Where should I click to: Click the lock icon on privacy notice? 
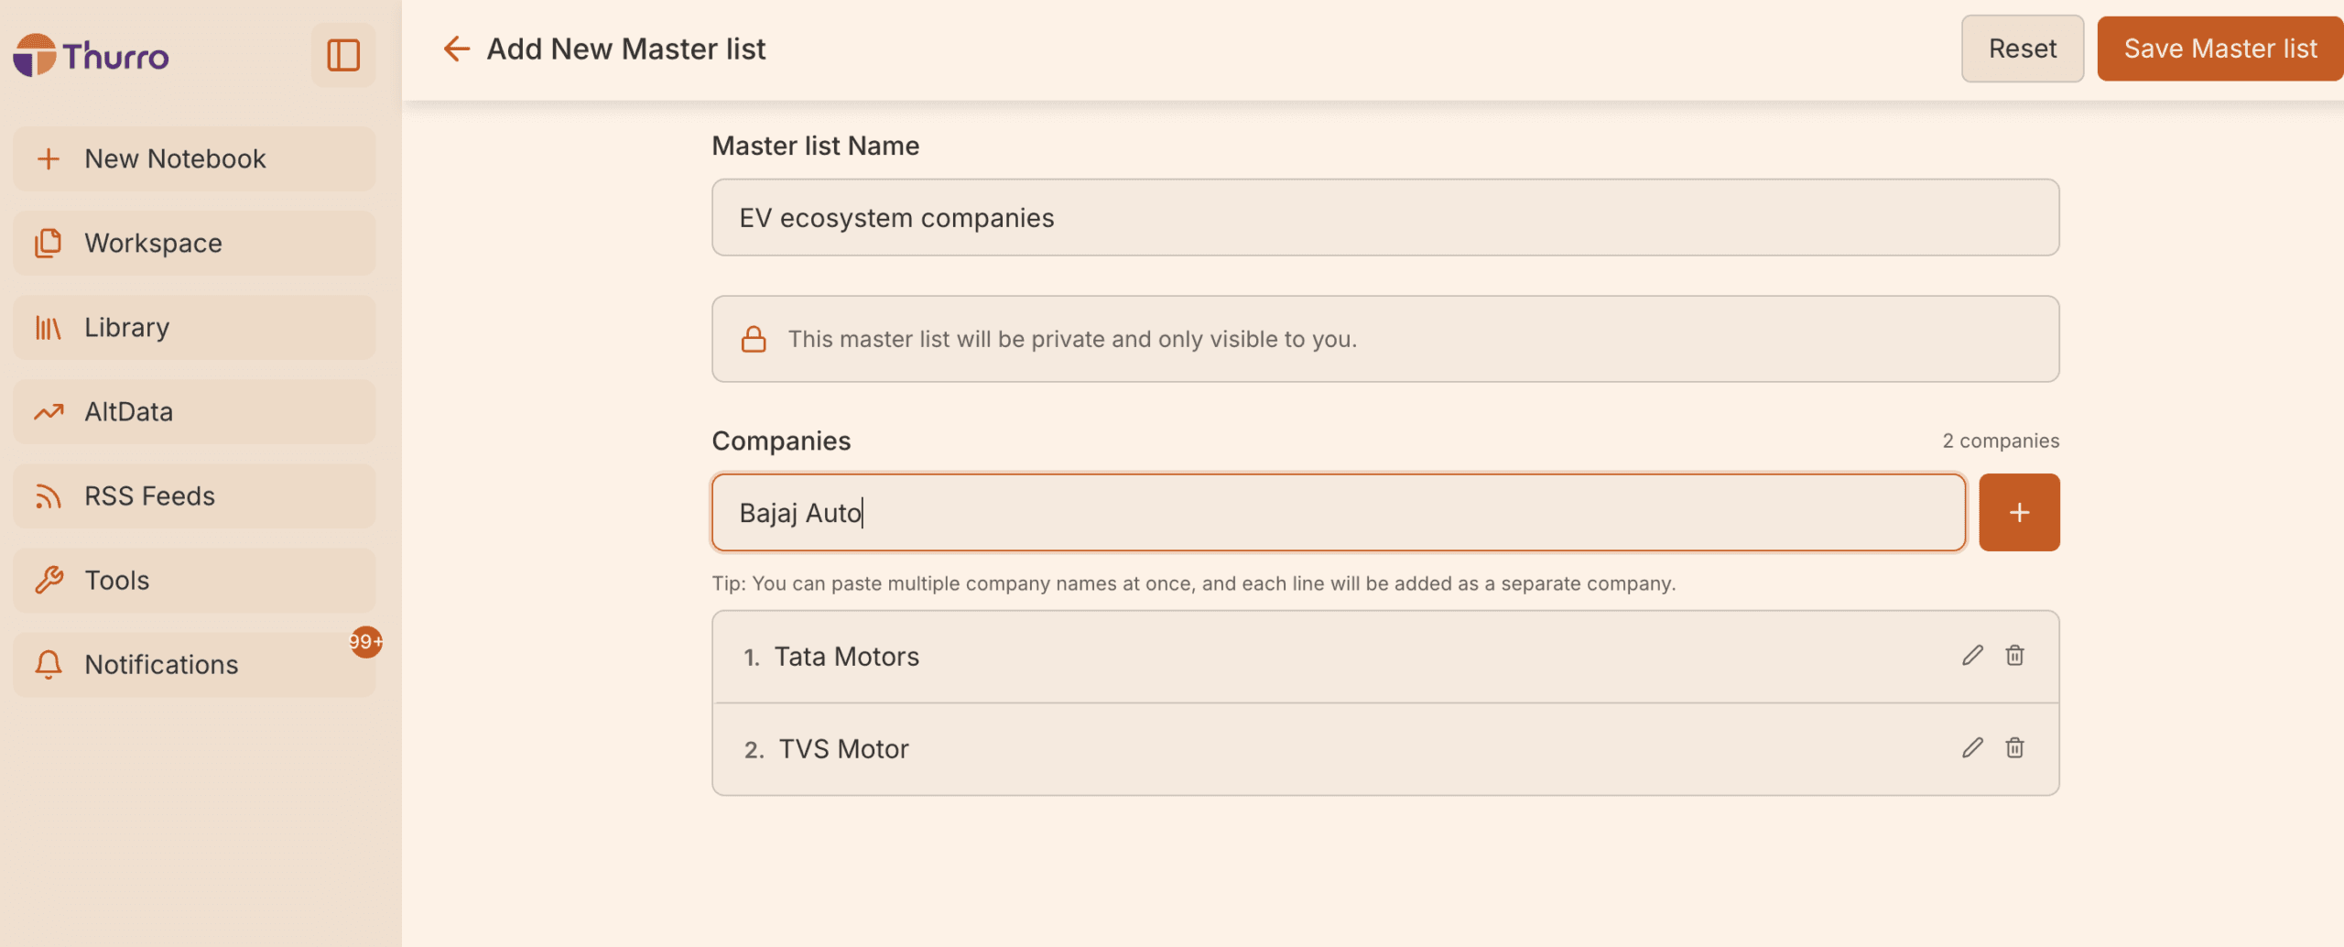click(x=753, y=338)
